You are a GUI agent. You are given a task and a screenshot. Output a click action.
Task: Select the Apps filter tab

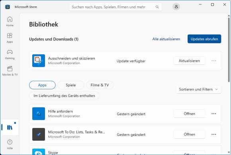coord(42,85)
